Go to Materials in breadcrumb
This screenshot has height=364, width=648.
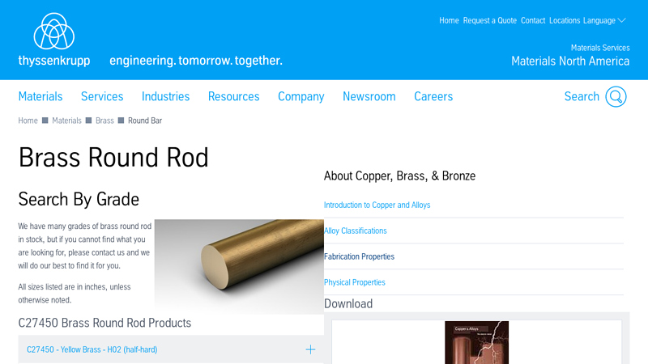coord(66,121)
